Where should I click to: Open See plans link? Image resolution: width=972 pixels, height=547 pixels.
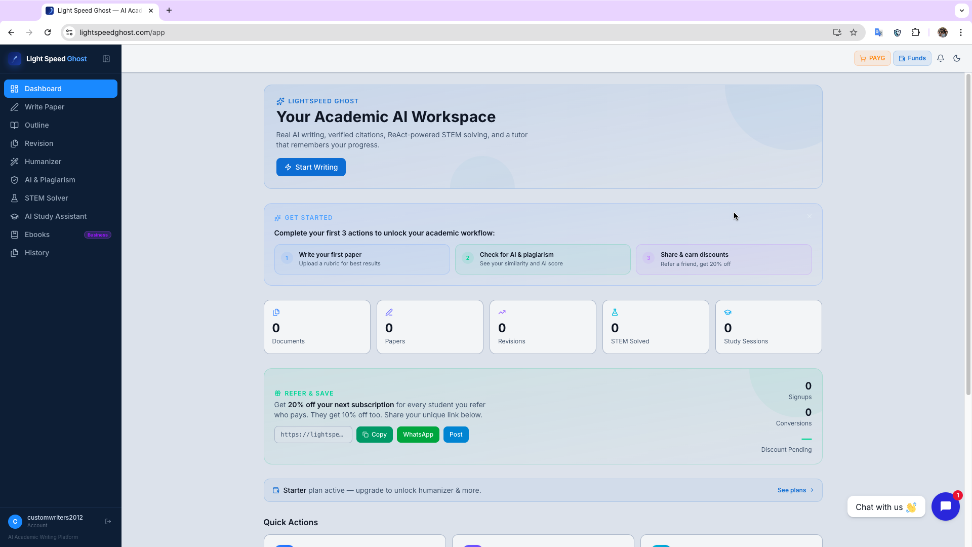[795, 490]
